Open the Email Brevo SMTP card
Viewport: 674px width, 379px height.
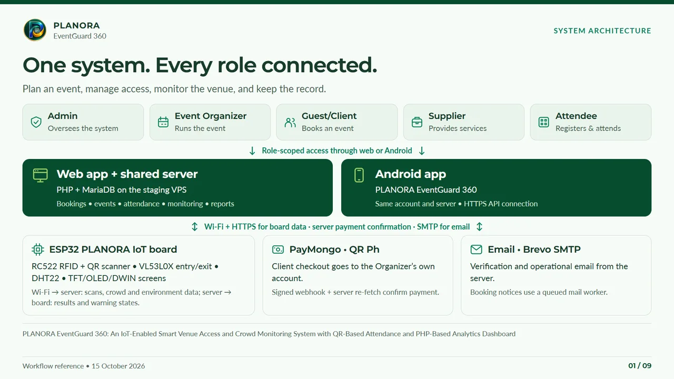click(556, 275)
